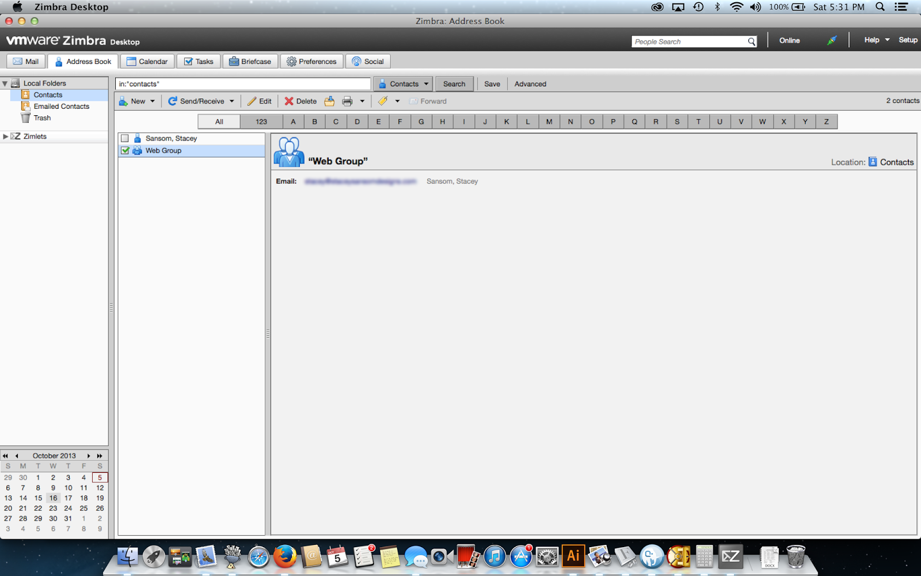Viewport: 921px width, 576px height.
Task: Click the Zimlets icon in the sidebar
Action: coord(16,137)
